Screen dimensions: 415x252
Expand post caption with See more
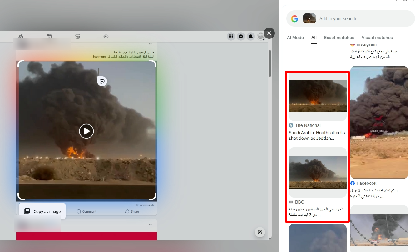(99, 57)
